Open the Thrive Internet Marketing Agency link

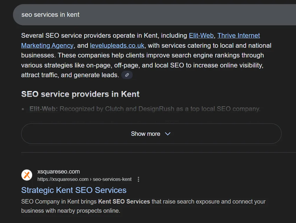[x=239, y=35]
